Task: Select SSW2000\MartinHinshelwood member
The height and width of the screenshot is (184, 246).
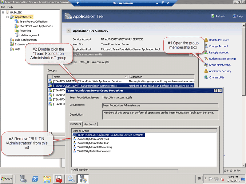Action: 92,151
